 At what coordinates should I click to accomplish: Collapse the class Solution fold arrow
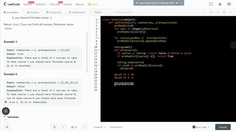coord(98,19)
